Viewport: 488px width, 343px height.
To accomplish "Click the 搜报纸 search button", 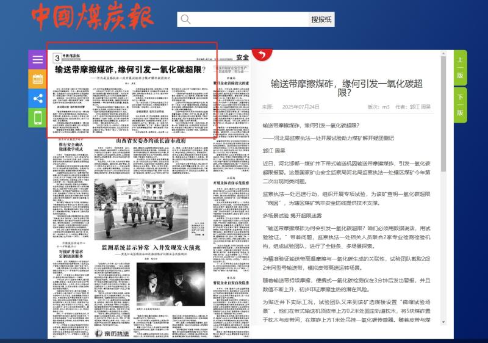I will [x=321, y=20].
